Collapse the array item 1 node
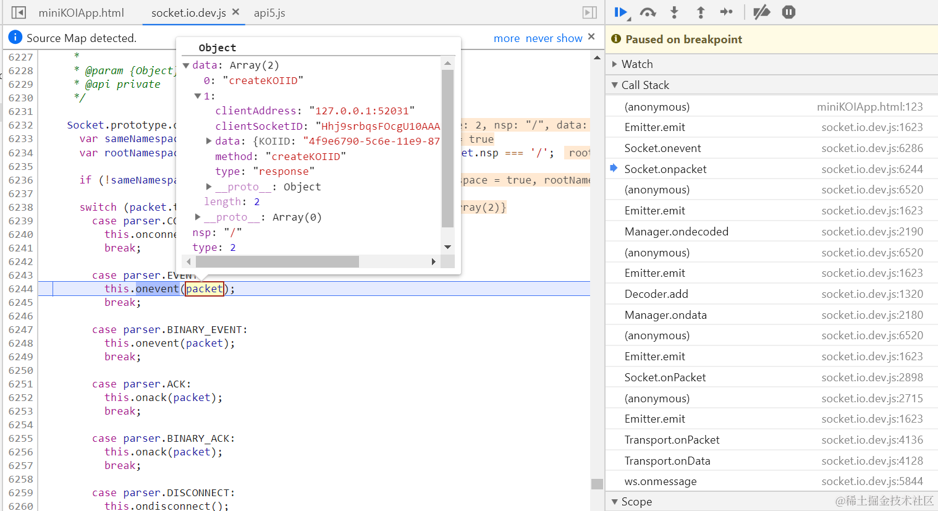Viewport: 938px width, 511px height. pos(198,96)
